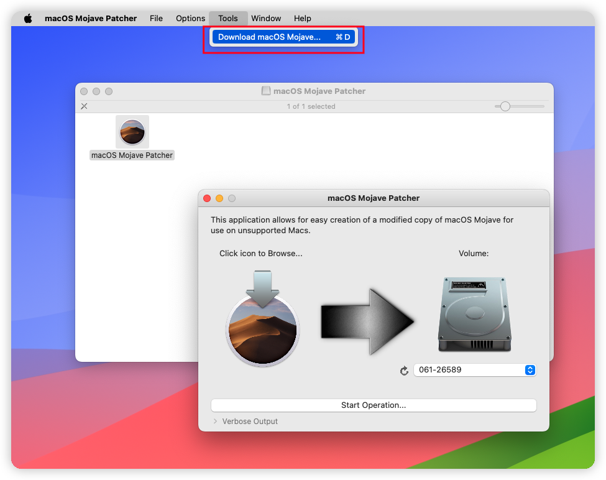Close the Patcher dialog with red button
This screenshot has width=606, height=480.
(x=207, y=198)
